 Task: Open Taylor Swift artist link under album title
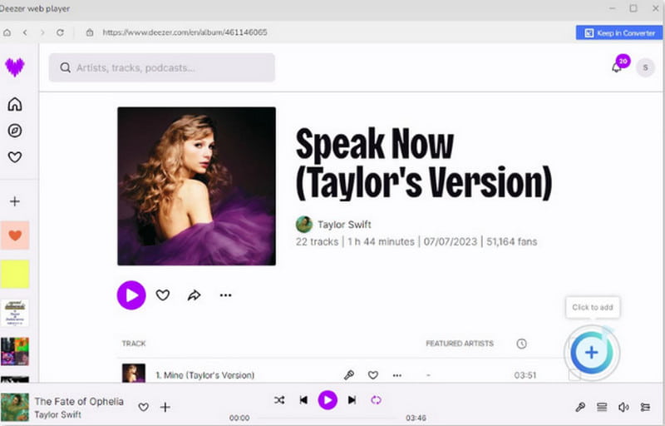tap(344, 225)
